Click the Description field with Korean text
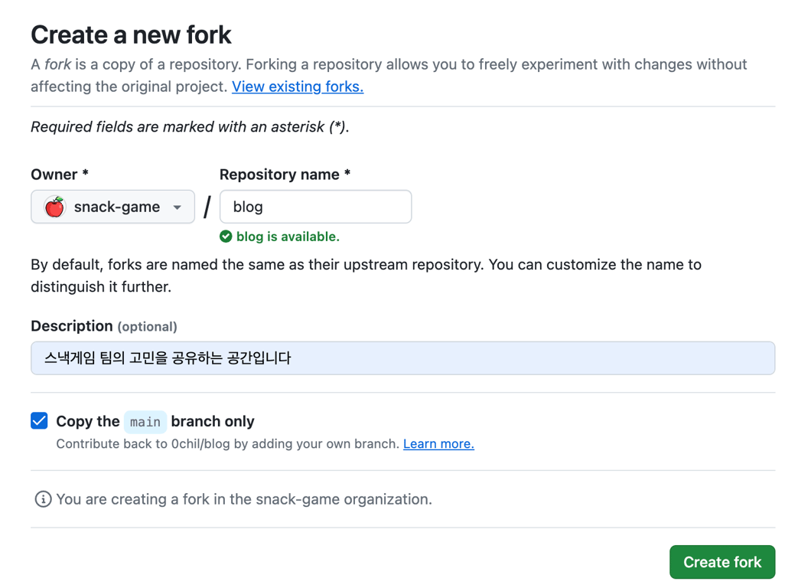 pyautogui.click(x=403, y=358)
